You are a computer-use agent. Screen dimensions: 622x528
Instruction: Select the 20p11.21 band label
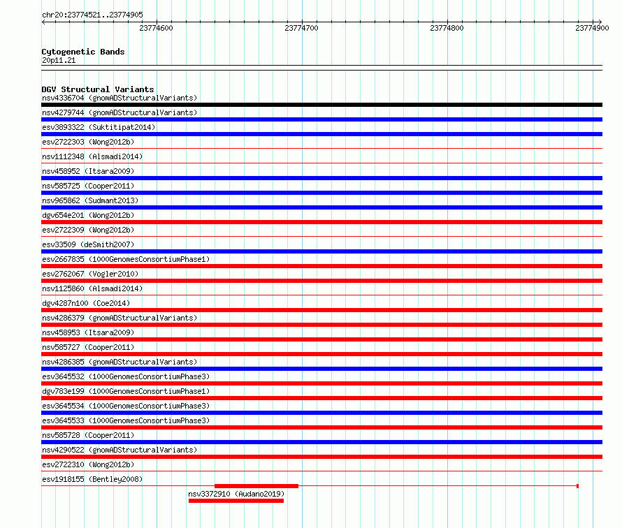click(x=59, y=60)
